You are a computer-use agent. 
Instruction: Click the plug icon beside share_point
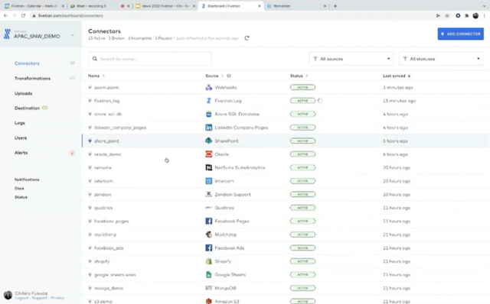[x=90, y=141]
